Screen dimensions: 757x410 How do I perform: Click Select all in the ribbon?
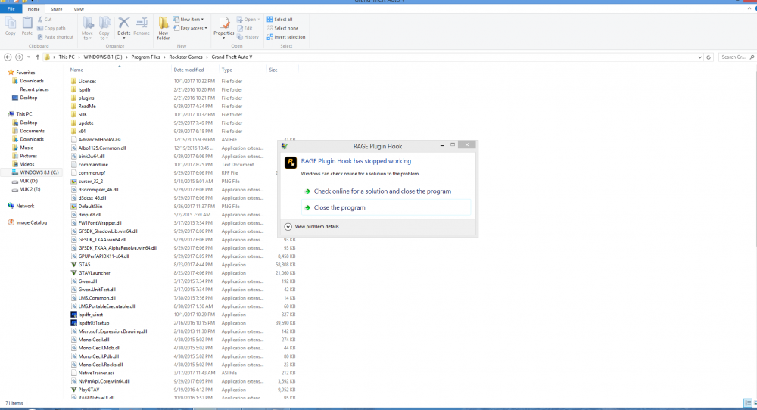coord(279,20)
